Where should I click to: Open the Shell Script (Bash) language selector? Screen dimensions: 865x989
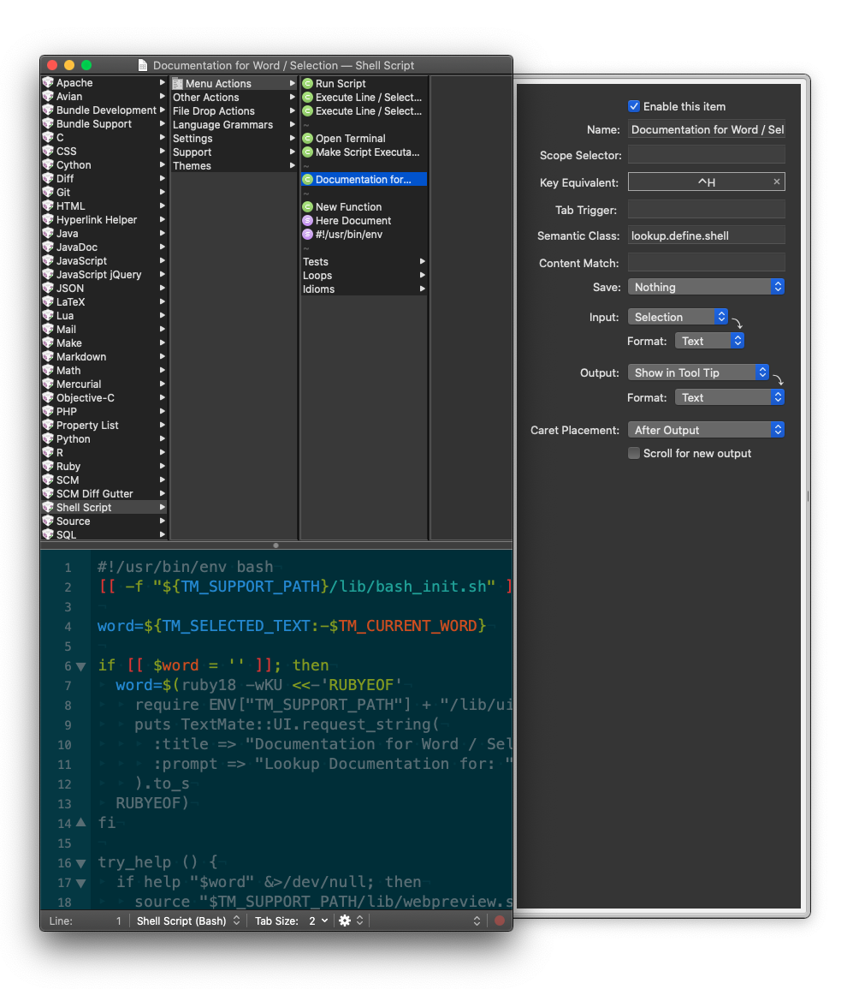pyautogui.click(x=187, y=920)
